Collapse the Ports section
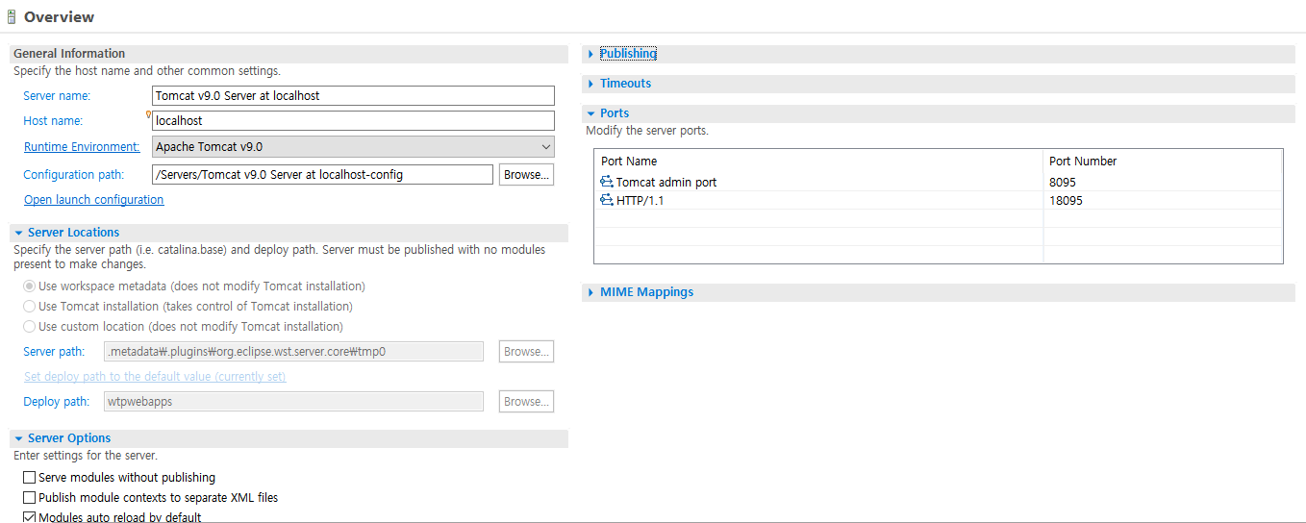Image resolution: width=1306 pixels, height=523 pixels. [x=590, y=113]
